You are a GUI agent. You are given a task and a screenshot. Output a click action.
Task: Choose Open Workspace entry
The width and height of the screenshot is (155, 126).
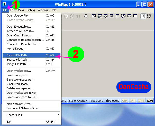(x=31, y=71)
